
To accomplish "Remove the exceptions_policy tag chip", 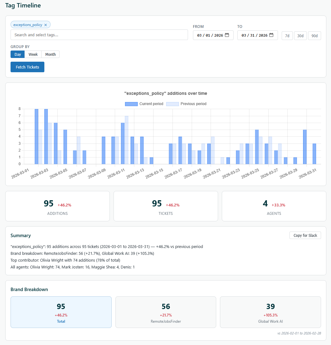I will (46, 24).
